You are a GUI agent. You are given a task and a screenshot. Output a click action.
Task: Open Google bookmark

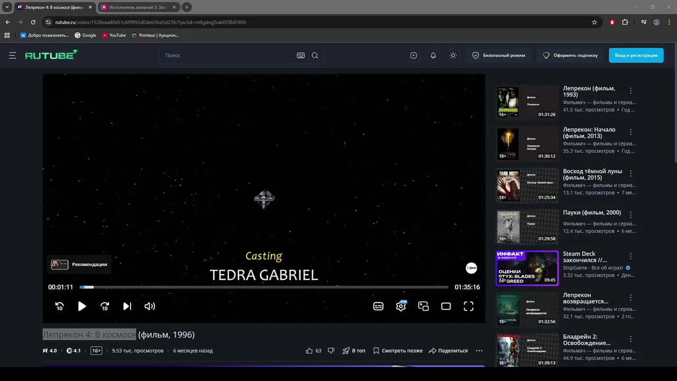coord(85,35)
